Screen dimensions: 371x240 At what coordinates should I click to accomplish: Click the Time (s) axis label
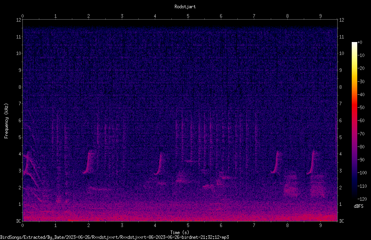pos(180,233)
